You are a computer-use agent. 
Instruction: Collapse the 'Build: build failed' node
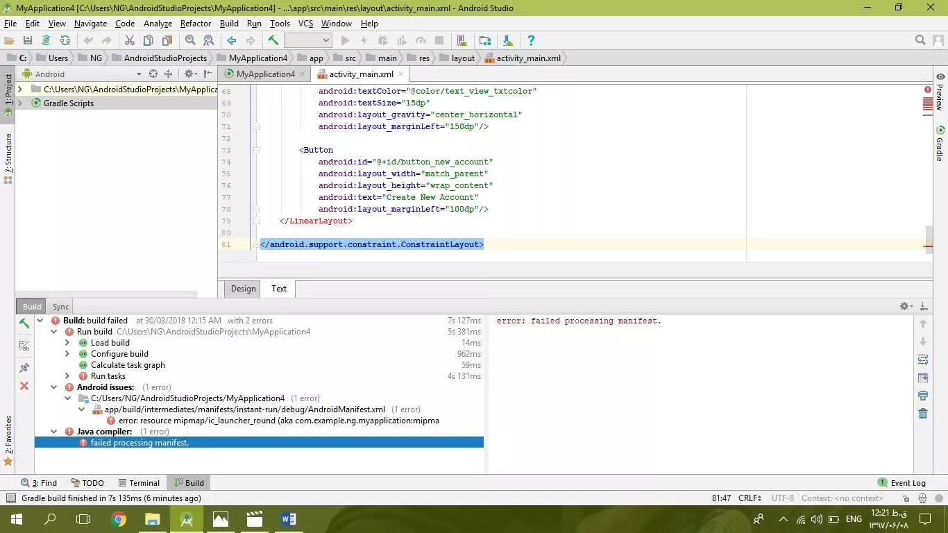(x=40, y=321)
